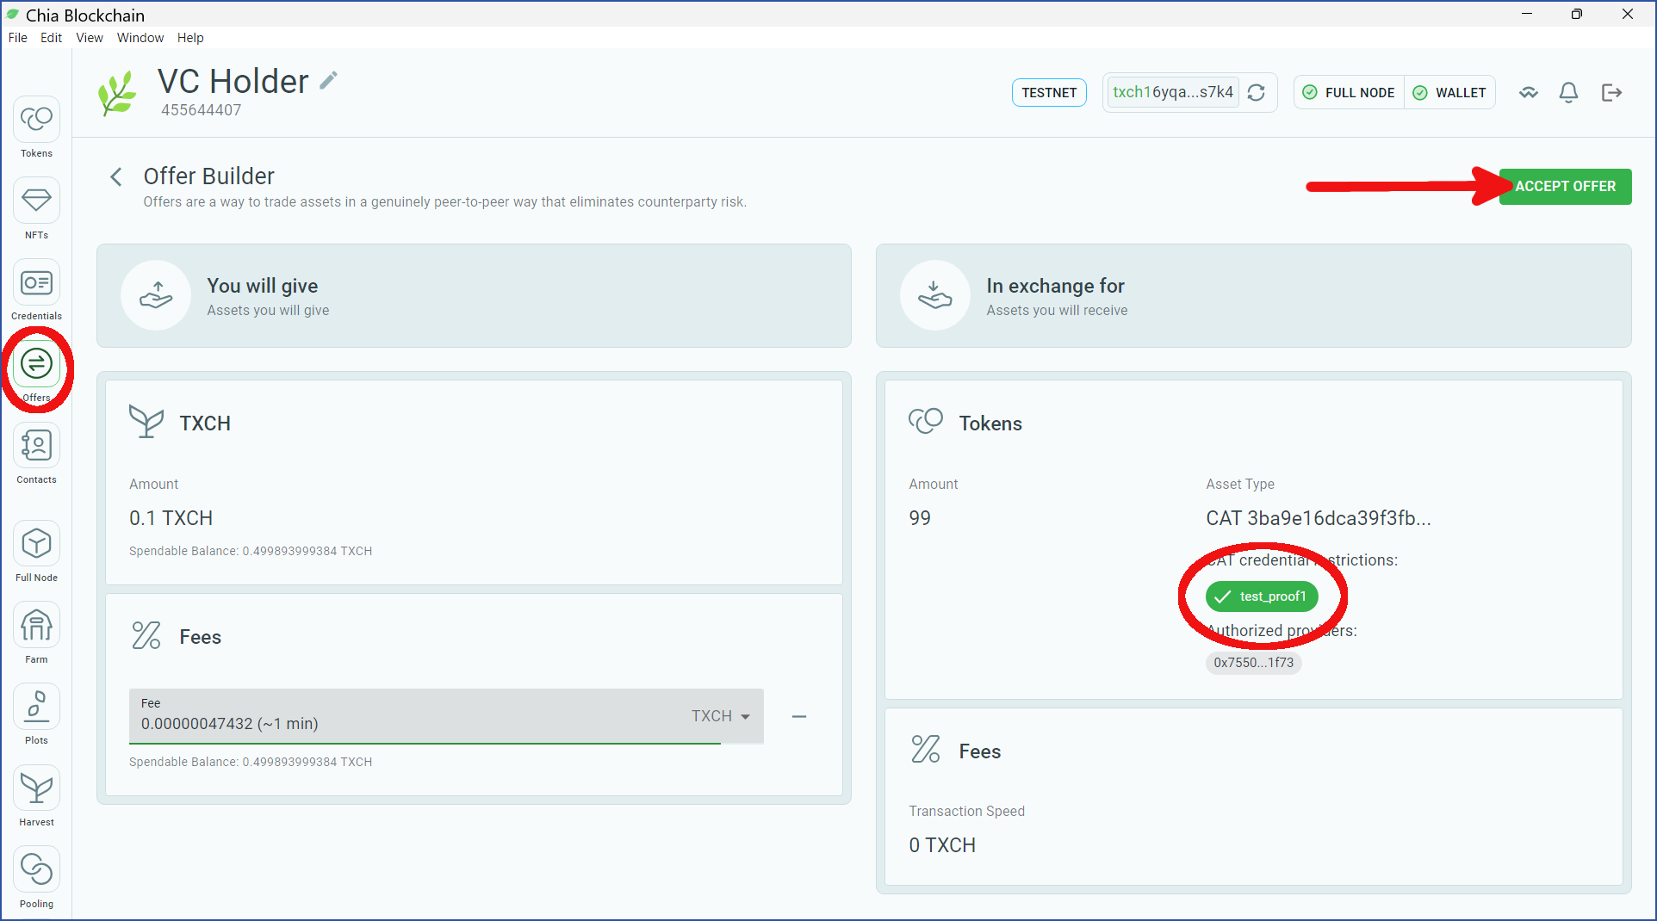This screenshot has width=1657, height=921.
Task: Go back from Offer Builder
Action: click(x=116, y=176)
